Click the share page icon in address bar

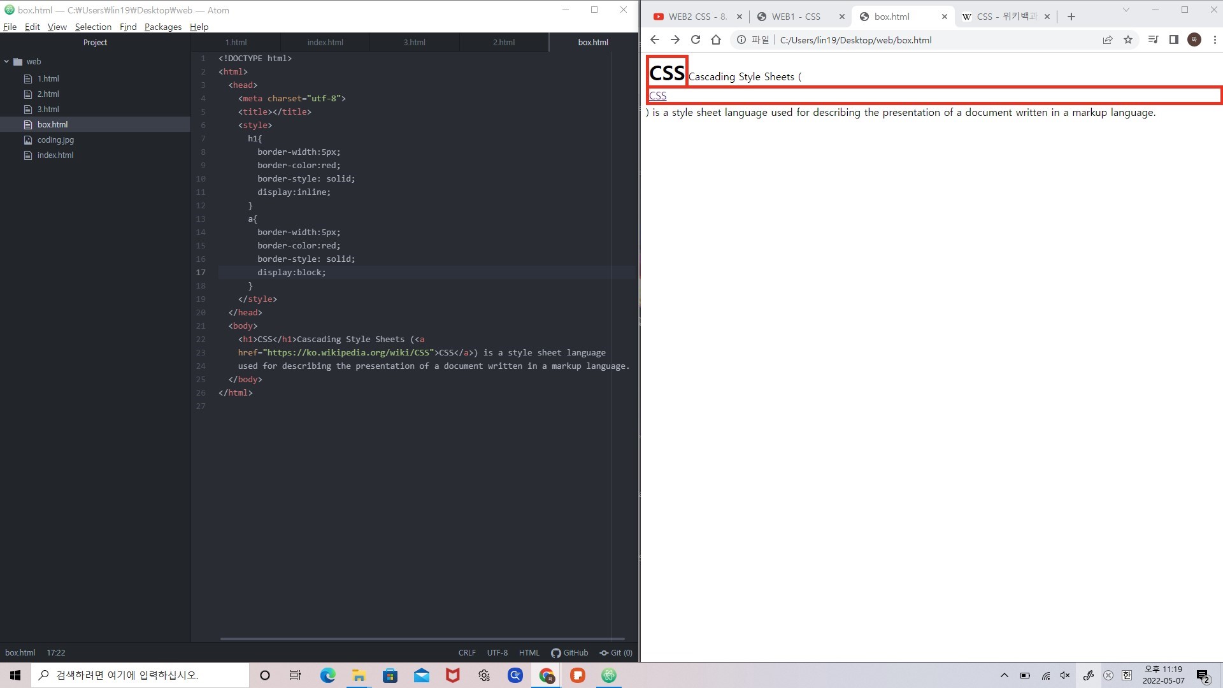(x=1108, y=39)
